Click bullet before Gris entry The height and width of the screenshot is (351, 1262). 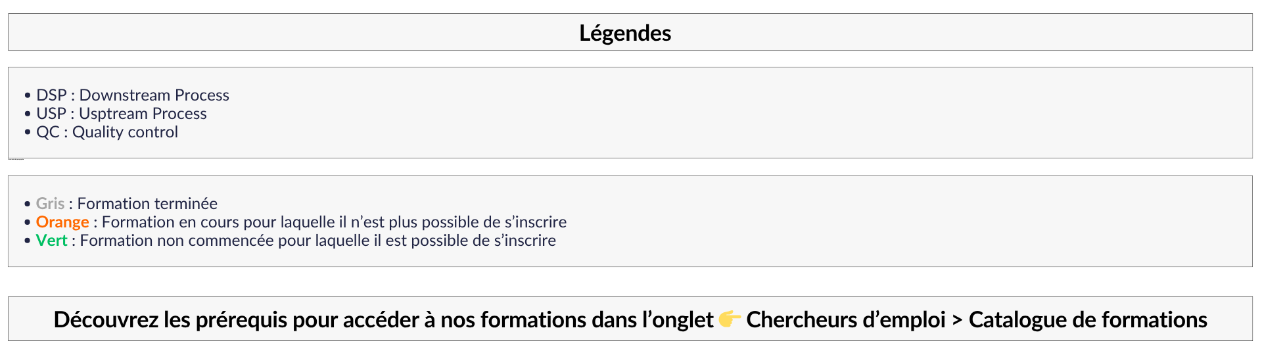pos(28,204)
